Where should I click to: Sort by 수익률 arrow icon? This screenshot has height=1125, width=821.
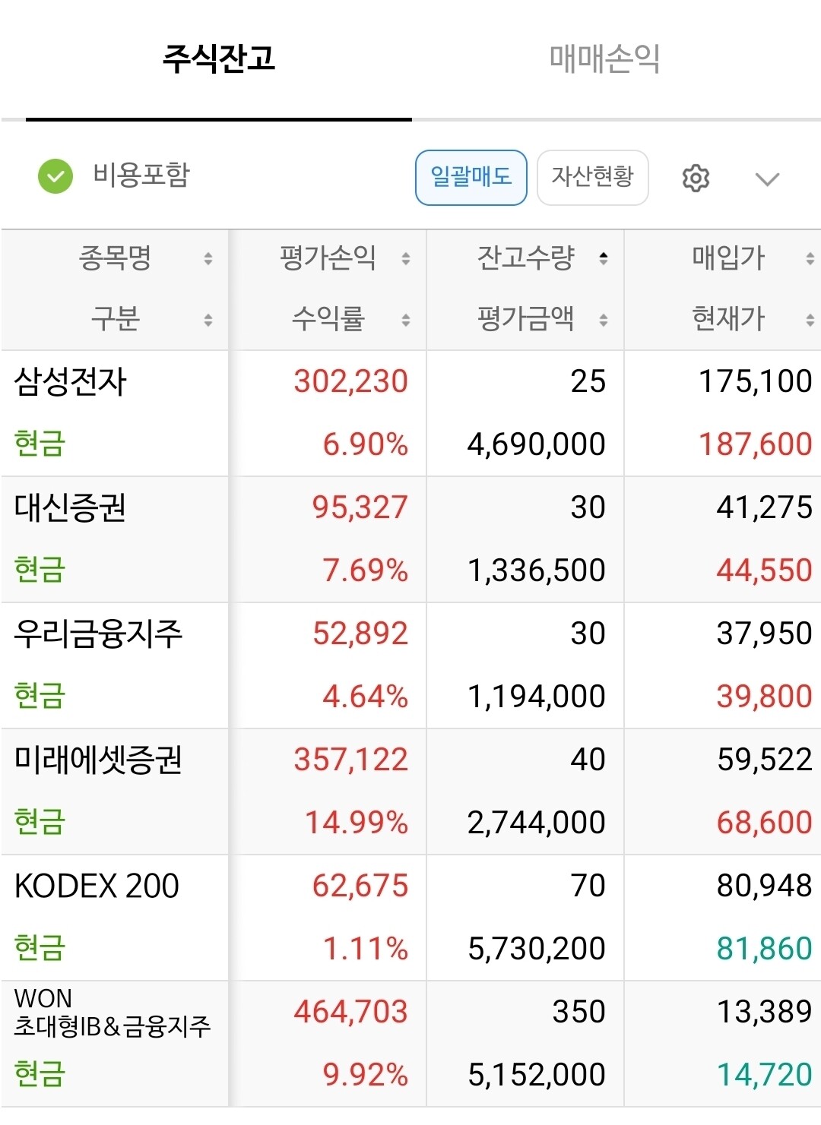[406, 320]
